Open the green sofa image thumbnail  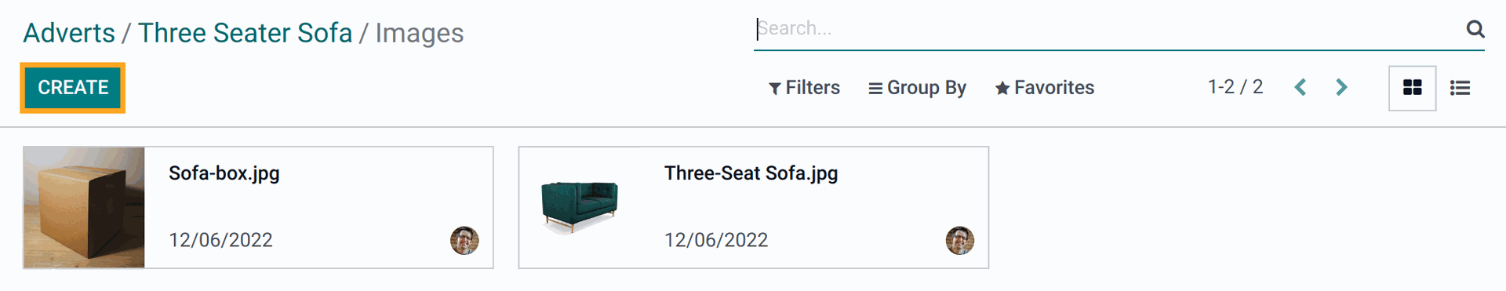pyautogui.click(x=580, y=208)
